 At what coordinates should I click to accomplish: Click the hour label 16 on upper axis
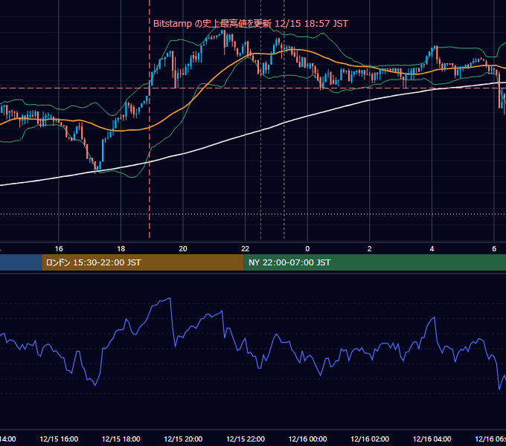pyautogui.click(x=59, y=249)
